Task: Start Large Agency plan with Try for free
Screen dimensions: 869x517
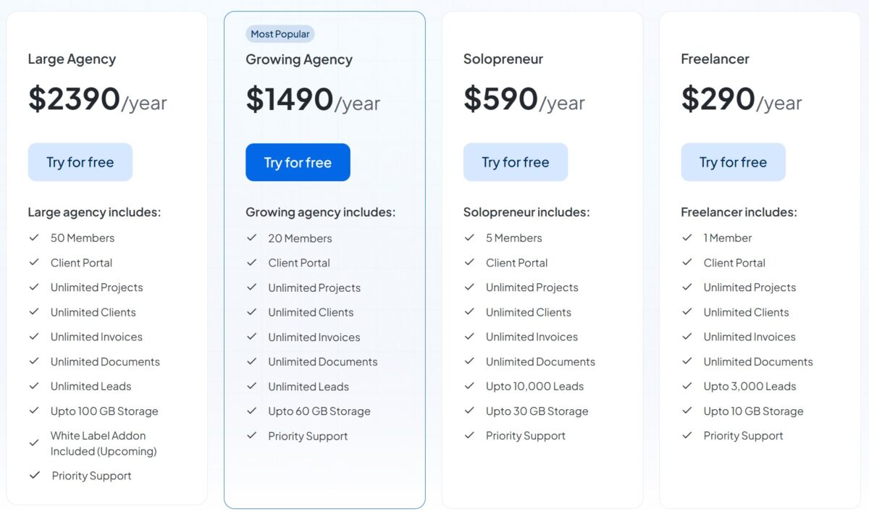Action: (80, 162)
